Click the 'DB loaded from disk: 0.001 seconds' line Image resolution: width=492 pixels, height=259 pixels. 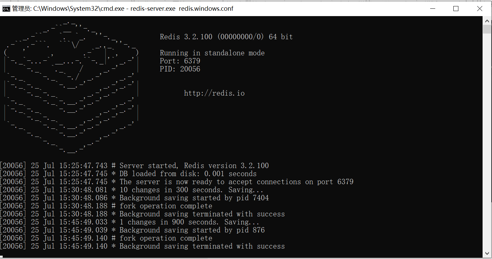tap(128, 174)
